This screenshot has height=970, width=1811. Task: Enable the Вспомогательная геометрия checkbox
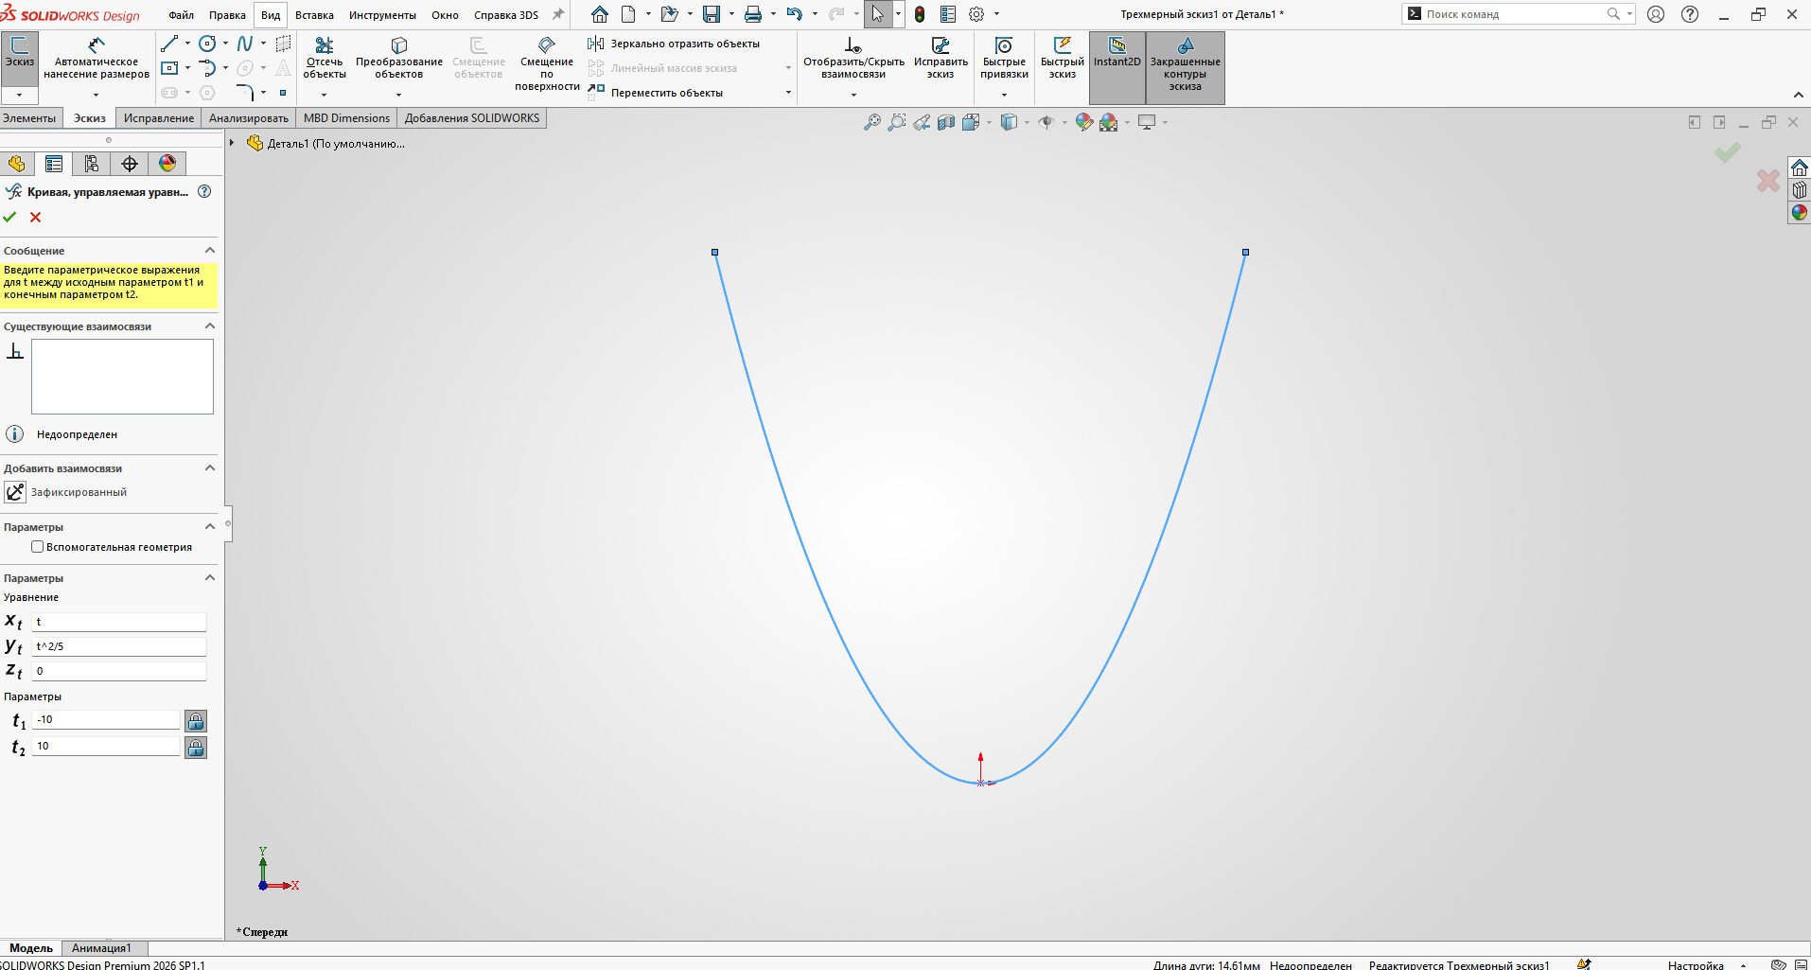point(38,547)
